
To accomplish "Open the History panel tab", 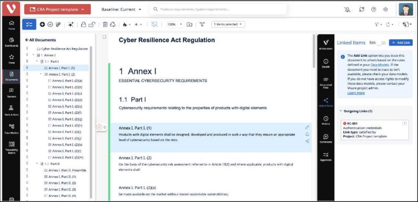I will point(325,121).
